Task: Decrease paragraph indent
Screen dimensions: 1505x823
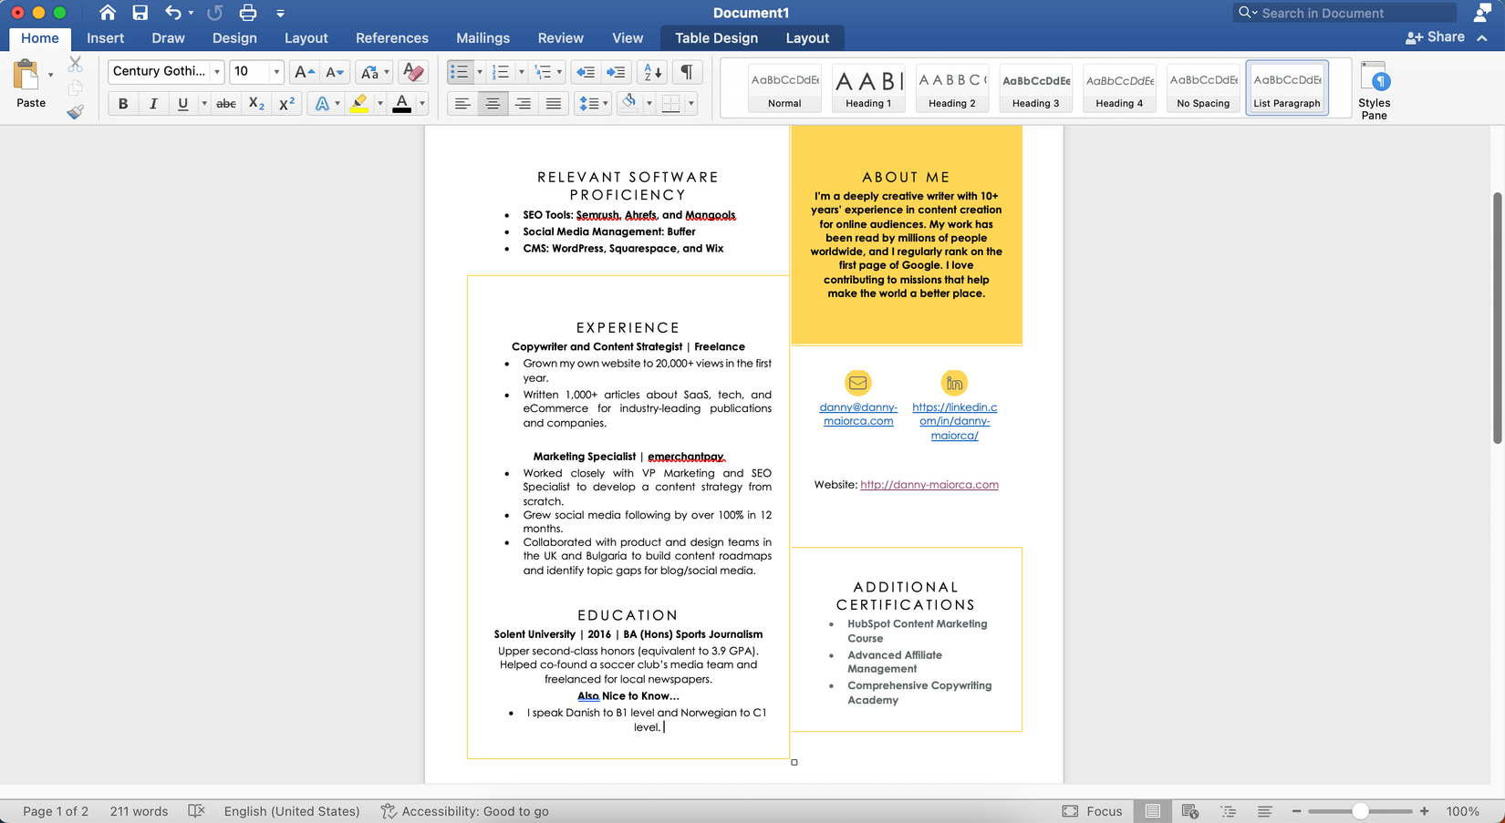Action: (586, 72)
